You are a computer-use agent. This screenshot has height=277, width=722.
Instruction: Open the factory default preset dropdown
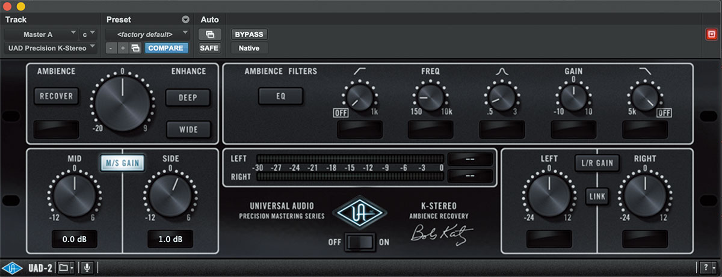[148, 34]
